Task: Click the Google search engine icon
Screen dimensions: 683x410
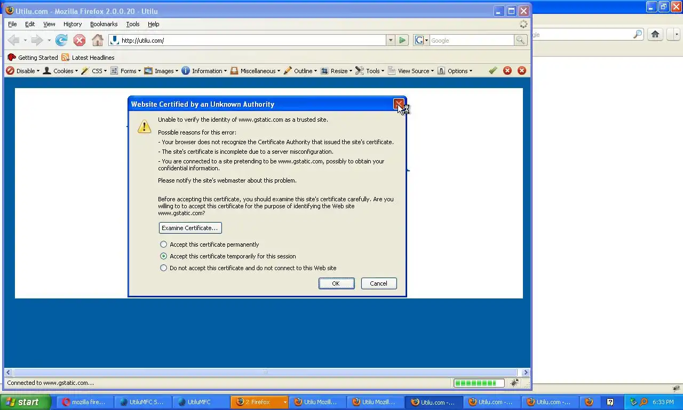Action: tap(419, 40)
